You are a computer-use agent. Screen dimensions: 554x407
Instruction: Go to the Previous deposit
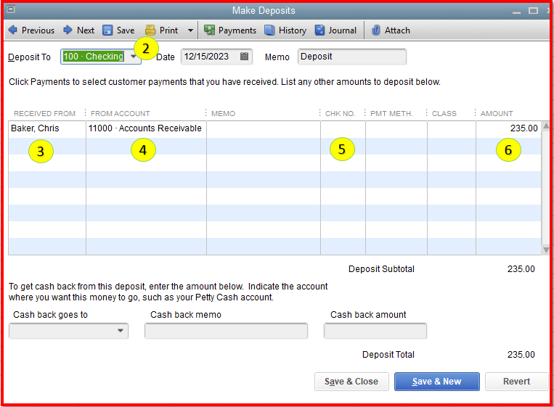[x=31, y=30]
